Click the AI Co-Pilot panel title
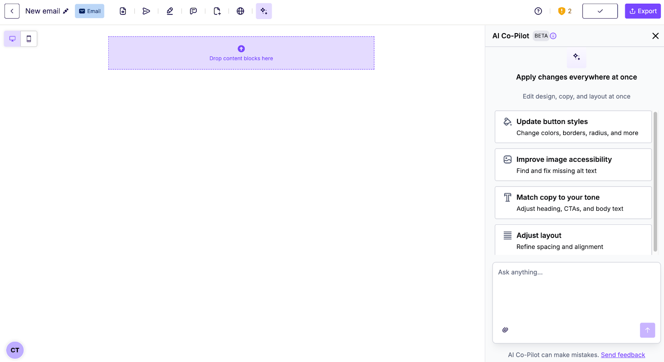 click(510, 36)
